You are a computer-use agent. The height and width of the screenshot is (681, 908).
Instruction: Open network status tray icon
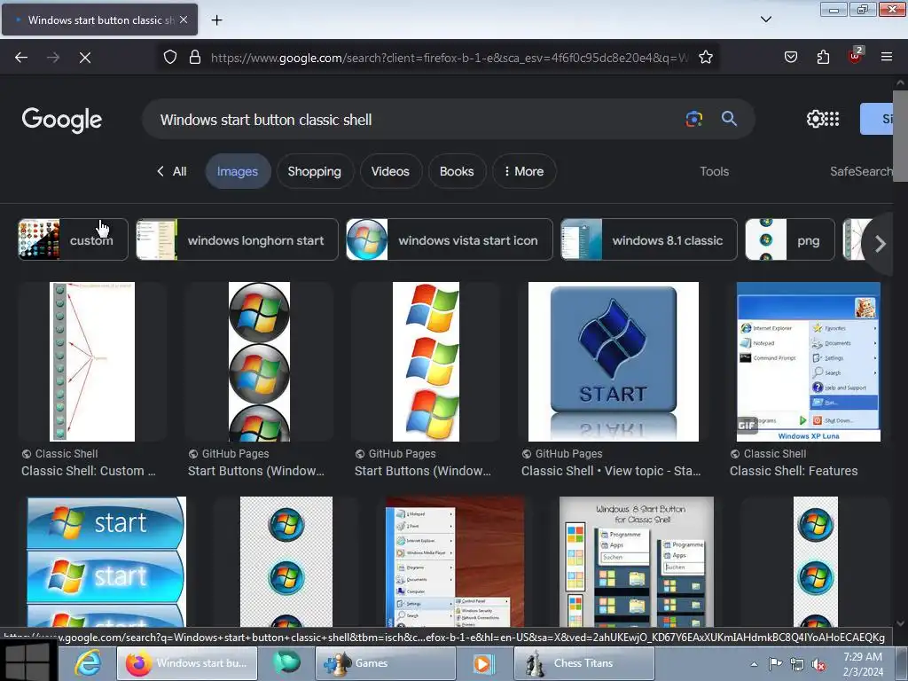click(797, 664)
